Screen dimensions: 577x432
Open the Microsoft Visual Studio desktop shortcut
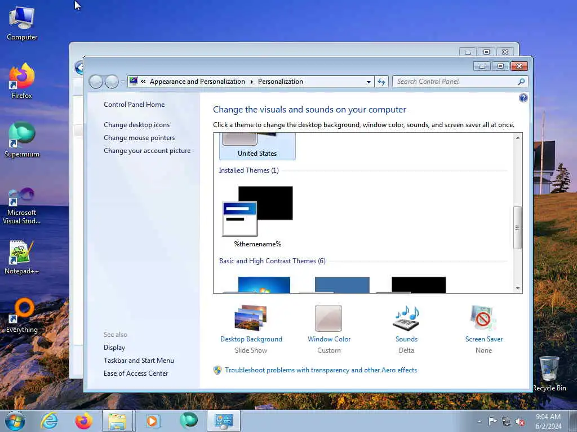coord(22,206)
